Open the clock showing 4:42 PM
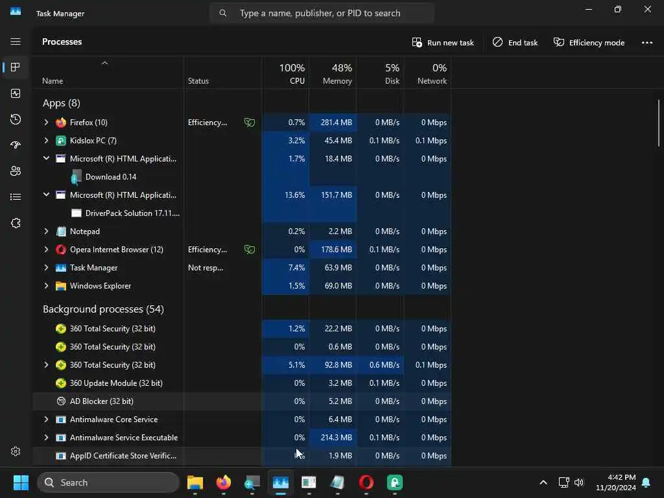The height and width of the screenshot is (498, 664). point(616,482)
